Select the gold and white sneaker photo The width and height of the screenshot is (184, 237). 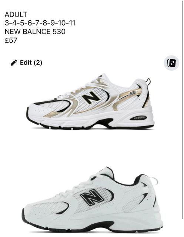coord(90,102)
